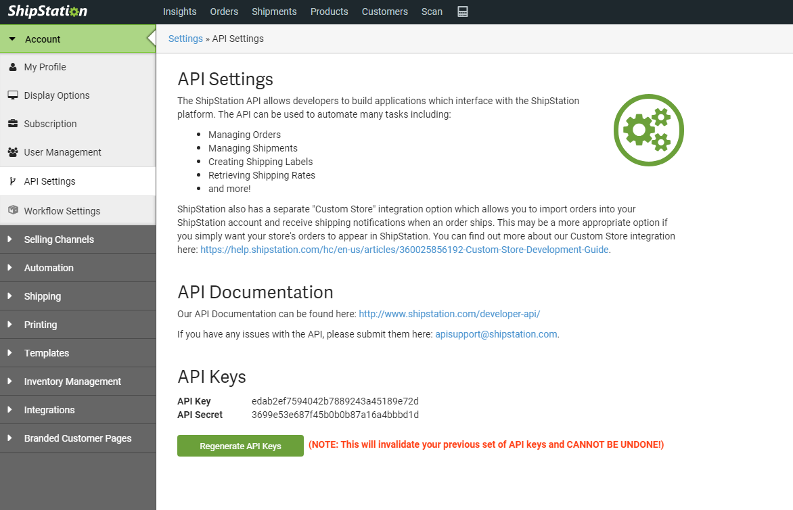Expand the Automation section
The height and width of the screenshot is (510, 793).
point(78,267)
